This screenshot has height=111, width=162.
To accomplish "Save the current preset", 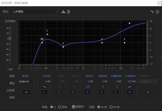I will (x=63, y=12).
